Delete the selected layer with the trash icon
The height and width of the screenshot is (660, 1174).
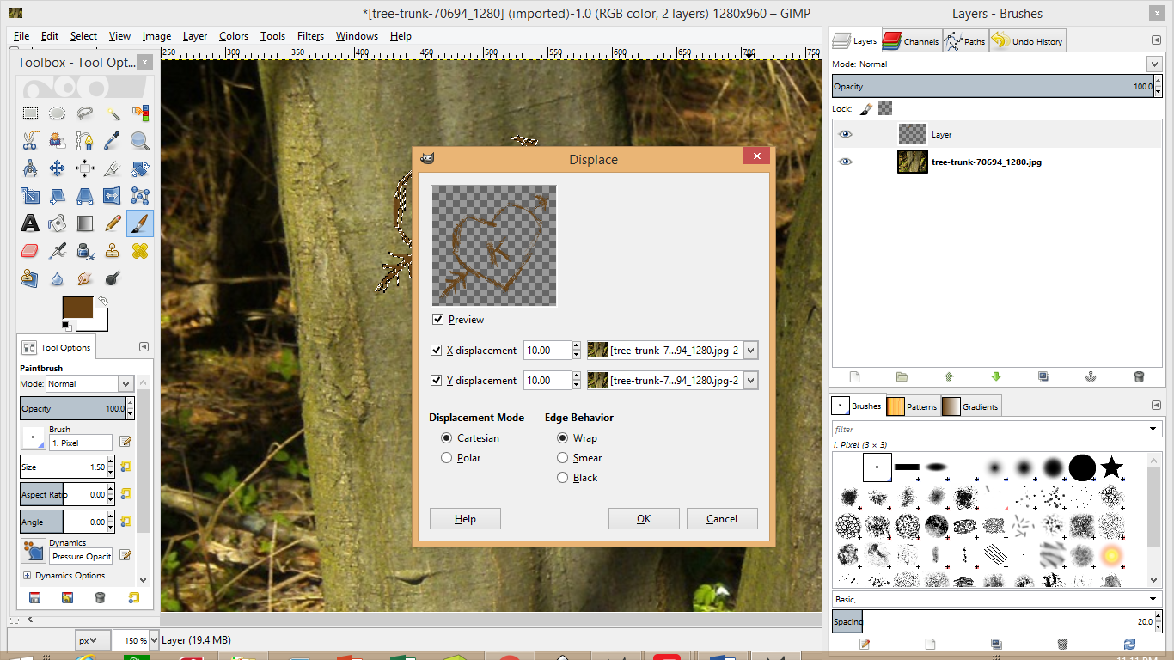coord(1139,376)
